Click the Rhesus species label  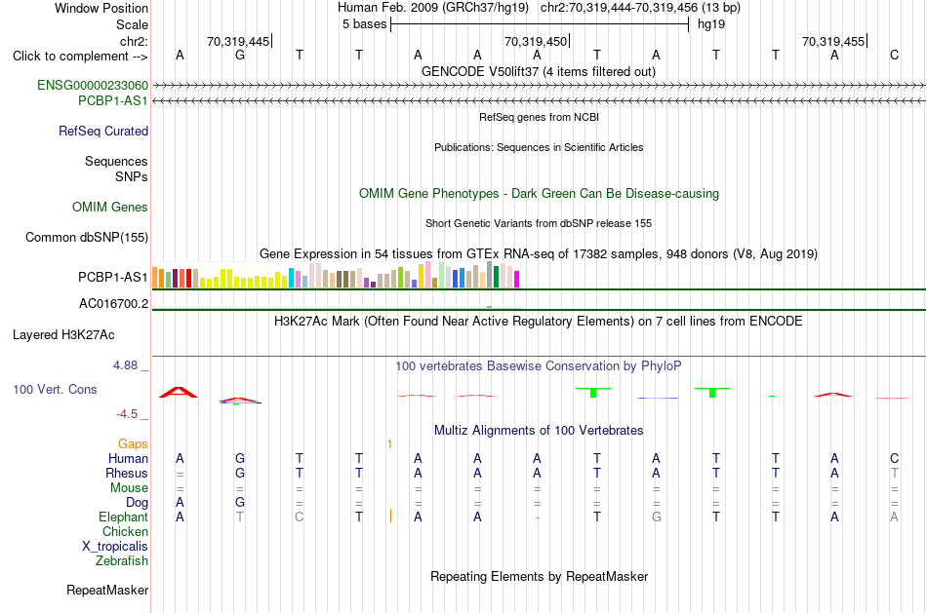point(127,474)
